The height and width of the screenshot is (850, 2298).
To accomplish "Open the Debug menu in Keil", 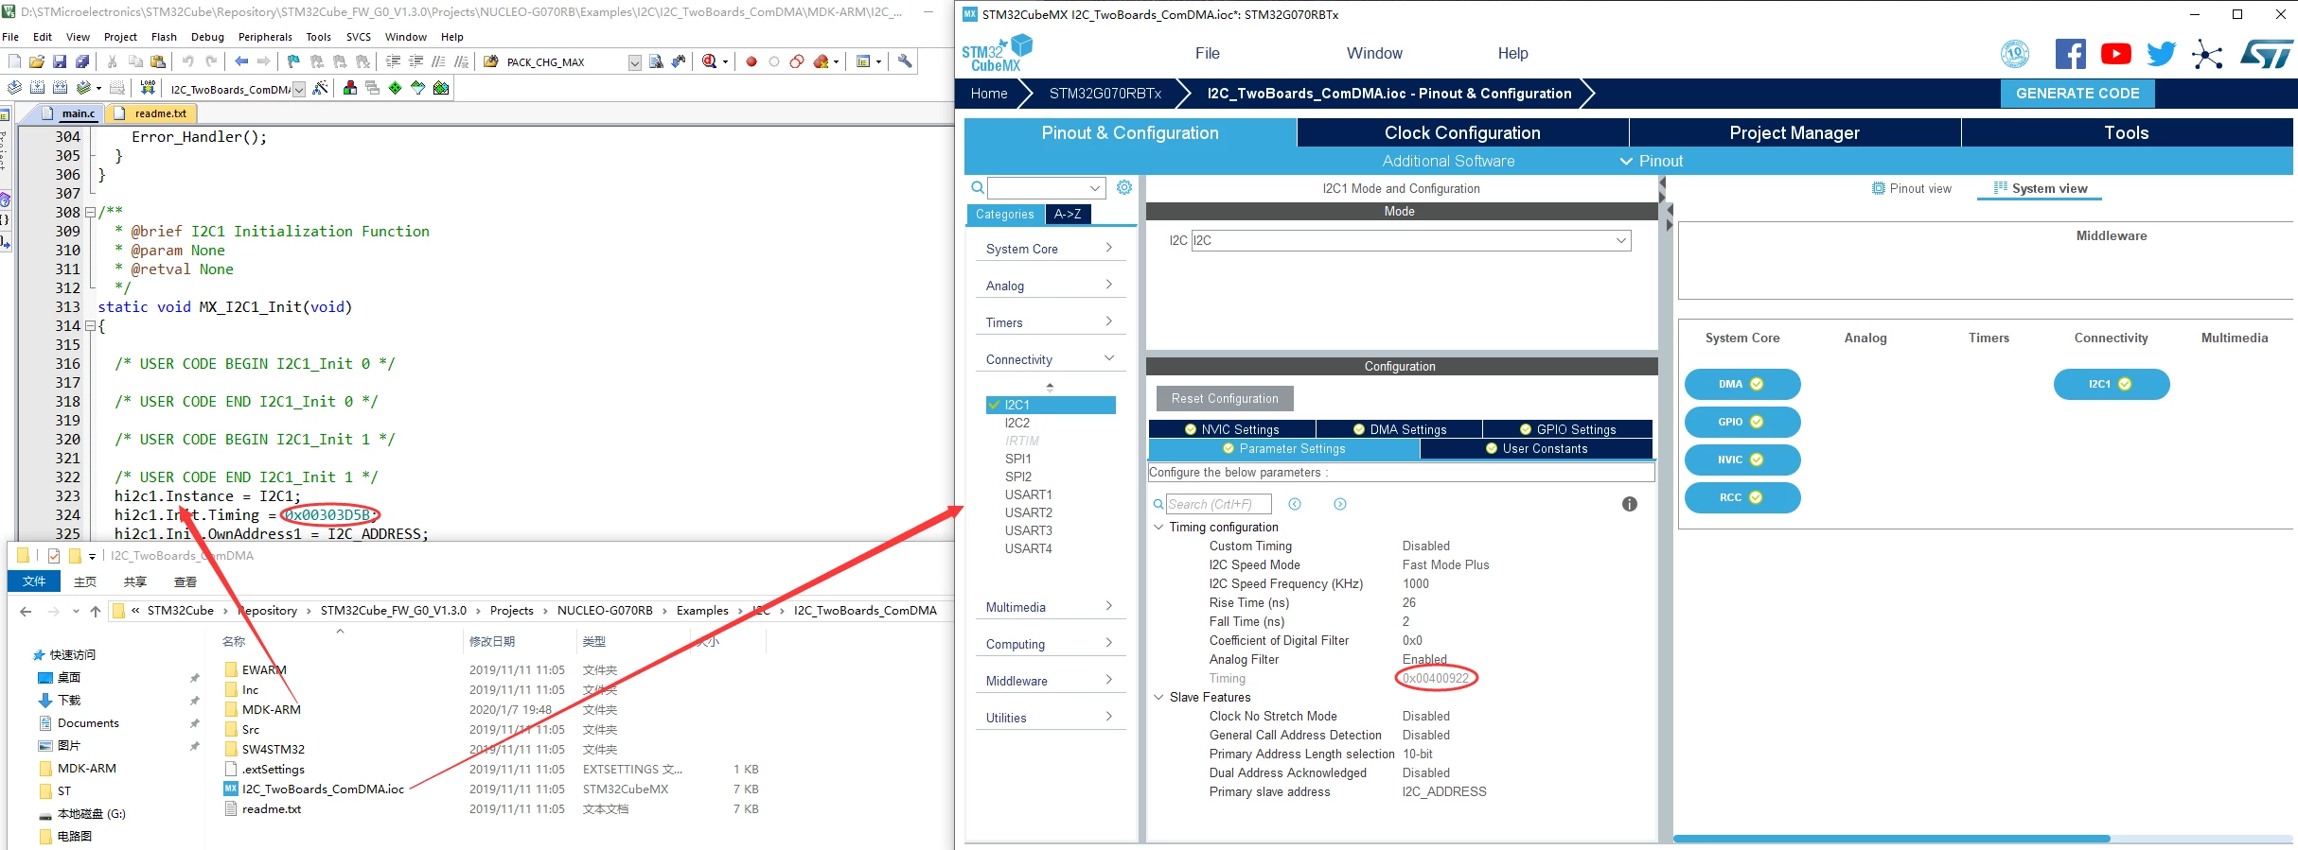I will (207, 37).
